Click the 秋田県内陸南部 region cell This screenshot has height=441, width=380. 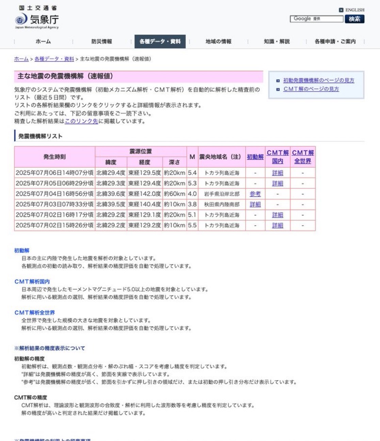click(222, 204)
